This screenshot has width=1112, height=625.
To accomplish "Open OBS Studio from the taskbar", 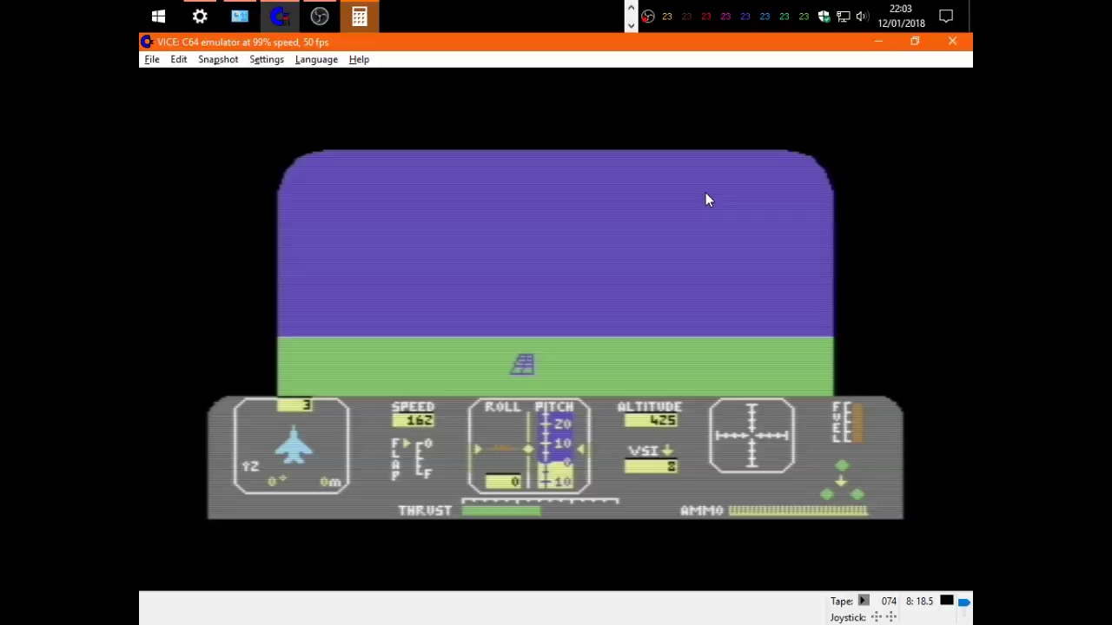I will click(x=319, y=16).
